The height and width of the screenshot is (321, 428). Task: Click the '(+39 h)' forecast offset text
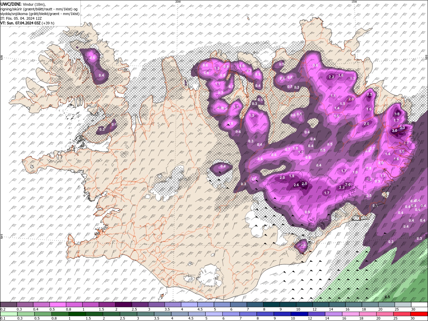(48, 23)
